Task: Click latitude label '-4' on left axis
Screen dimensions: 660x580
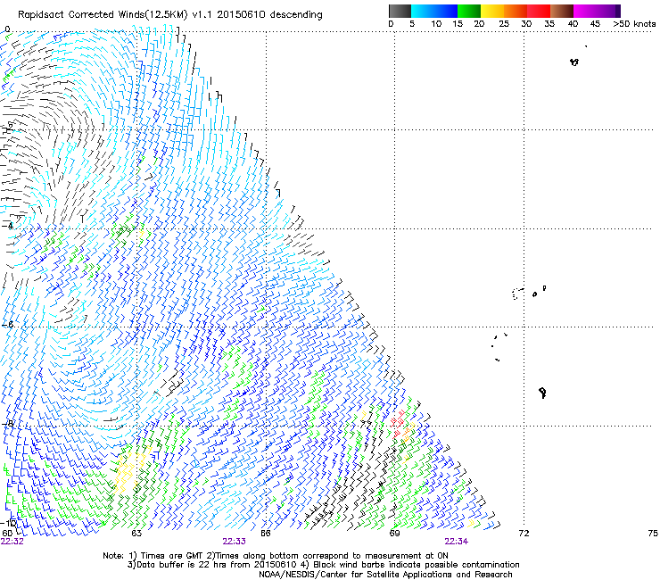Action: [x=8, y=226]
